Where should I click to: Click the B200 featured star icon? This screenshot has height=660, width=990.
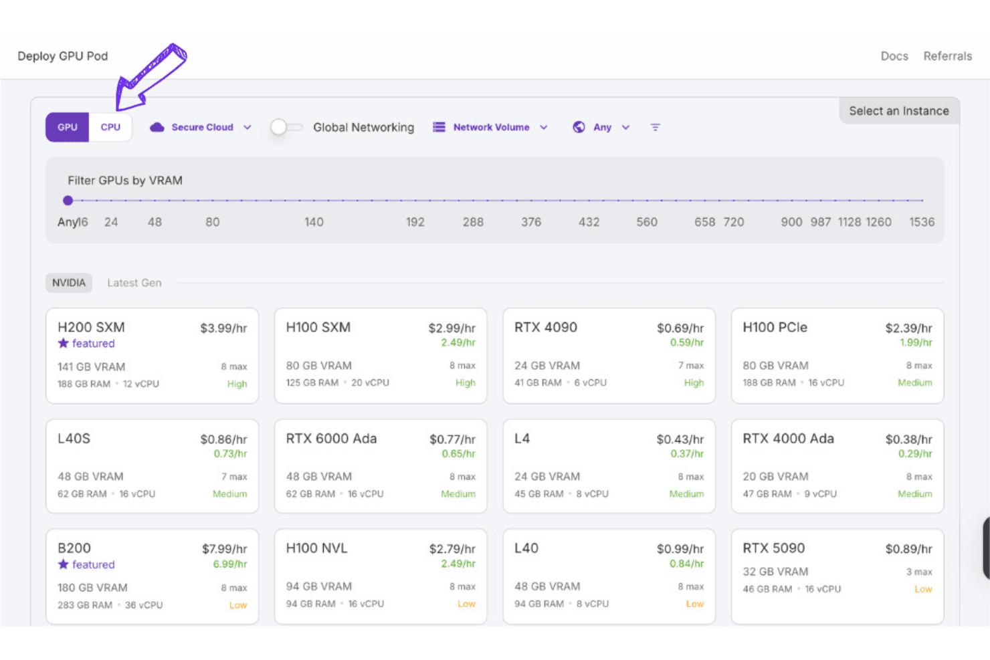64,564
